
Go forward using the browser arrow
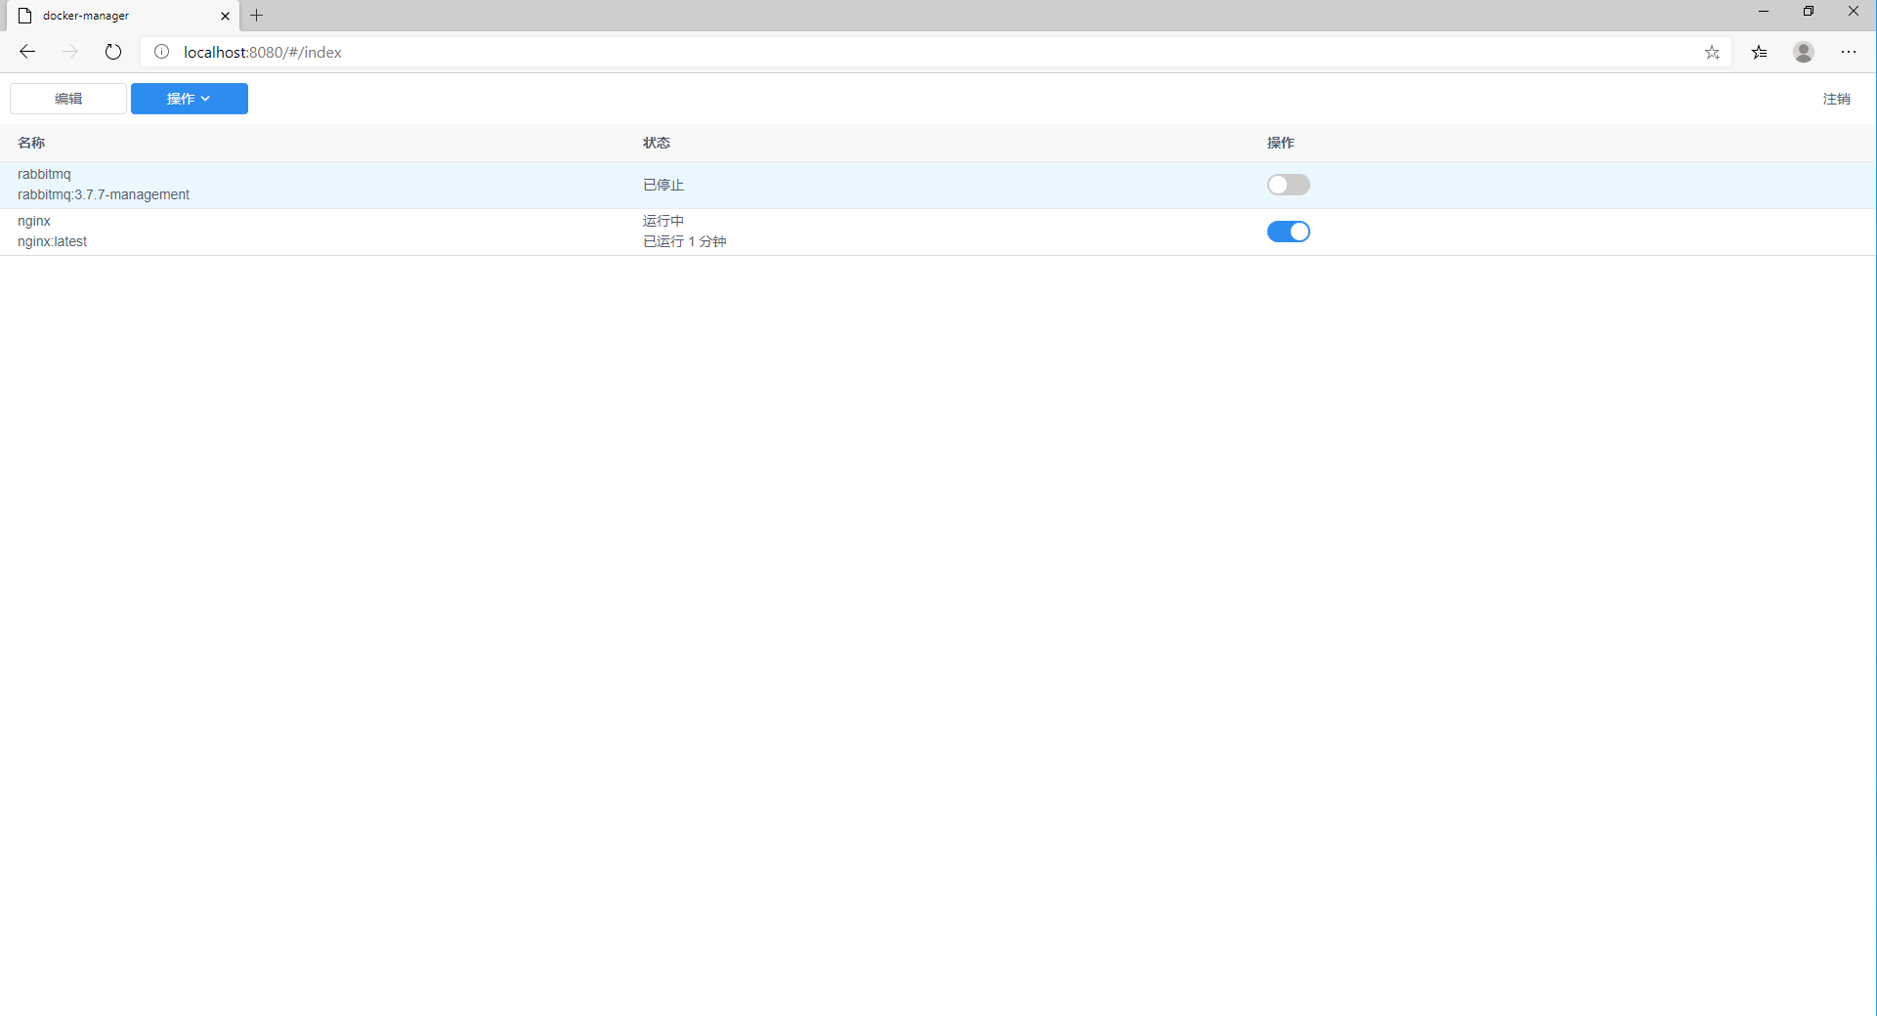click(x=70, y=52)
